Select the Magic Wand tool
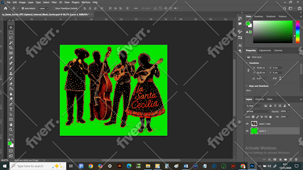This screenshot has width=303, height=170. click(x=11, y=43)
